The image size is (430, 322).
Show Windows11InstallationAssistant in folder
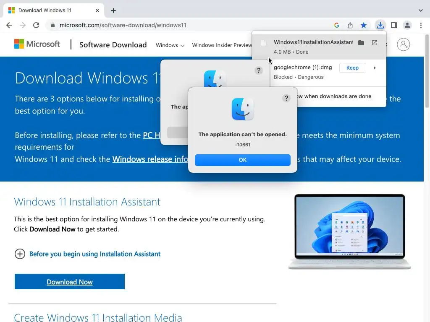[361, 43]
